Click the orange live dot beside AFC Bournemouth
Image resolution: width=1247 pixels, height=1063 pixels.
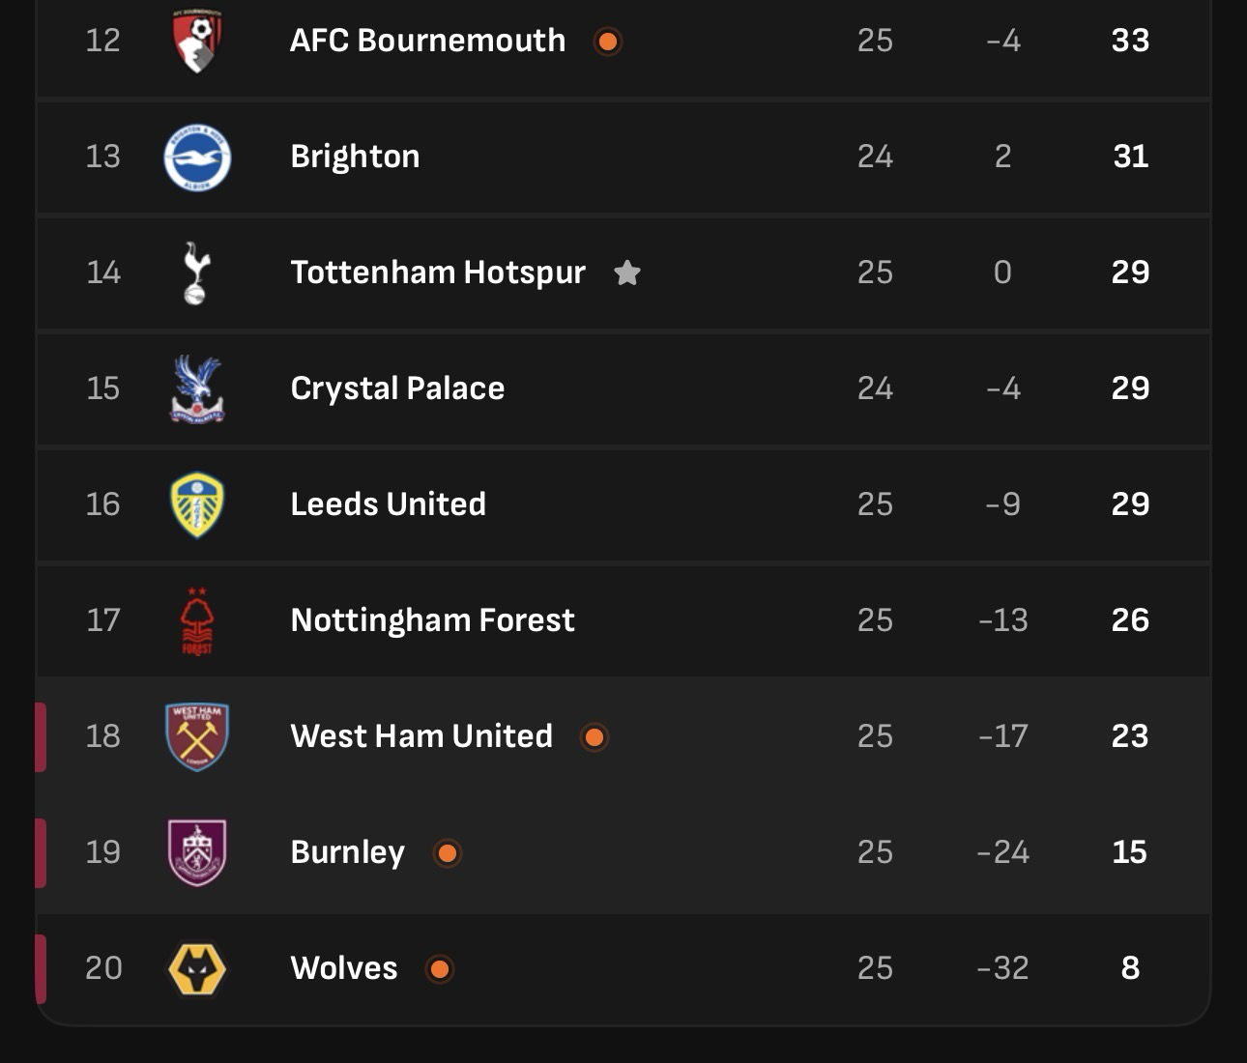point(608,42)
